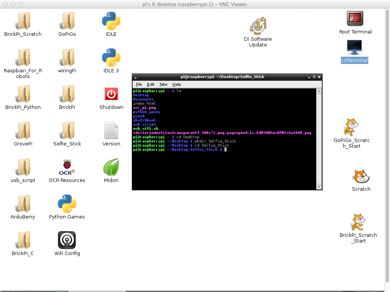This screenshot has width=390, height=292.
Task: Open the GrovePi folder
Action: 23,131
